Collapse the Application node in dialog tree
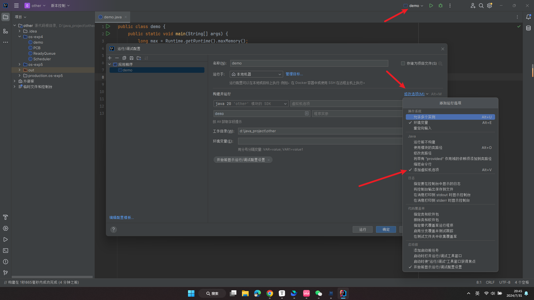 pos(110,64)
